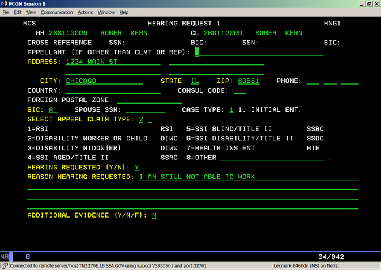Click the Appellant input field
The image size is (381, 270).
[x=259, y=52]
